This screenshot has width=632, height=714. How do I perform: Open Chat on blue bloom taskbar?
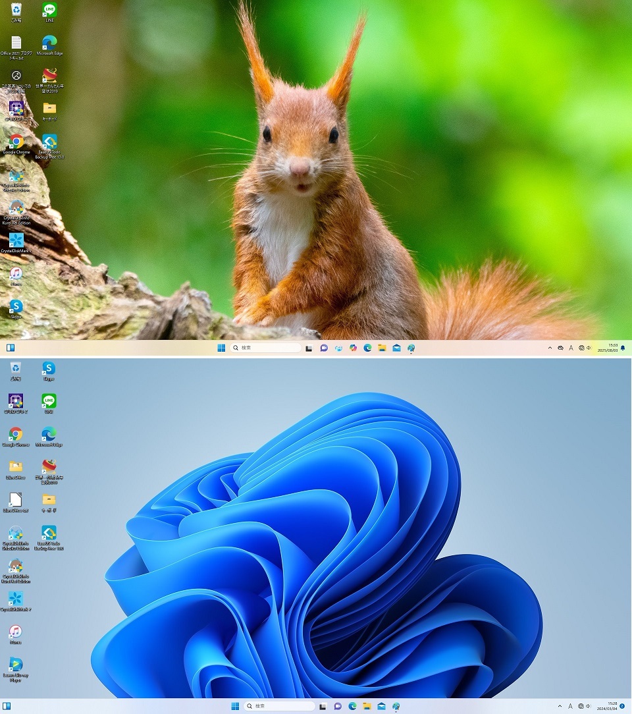(338, 706)
